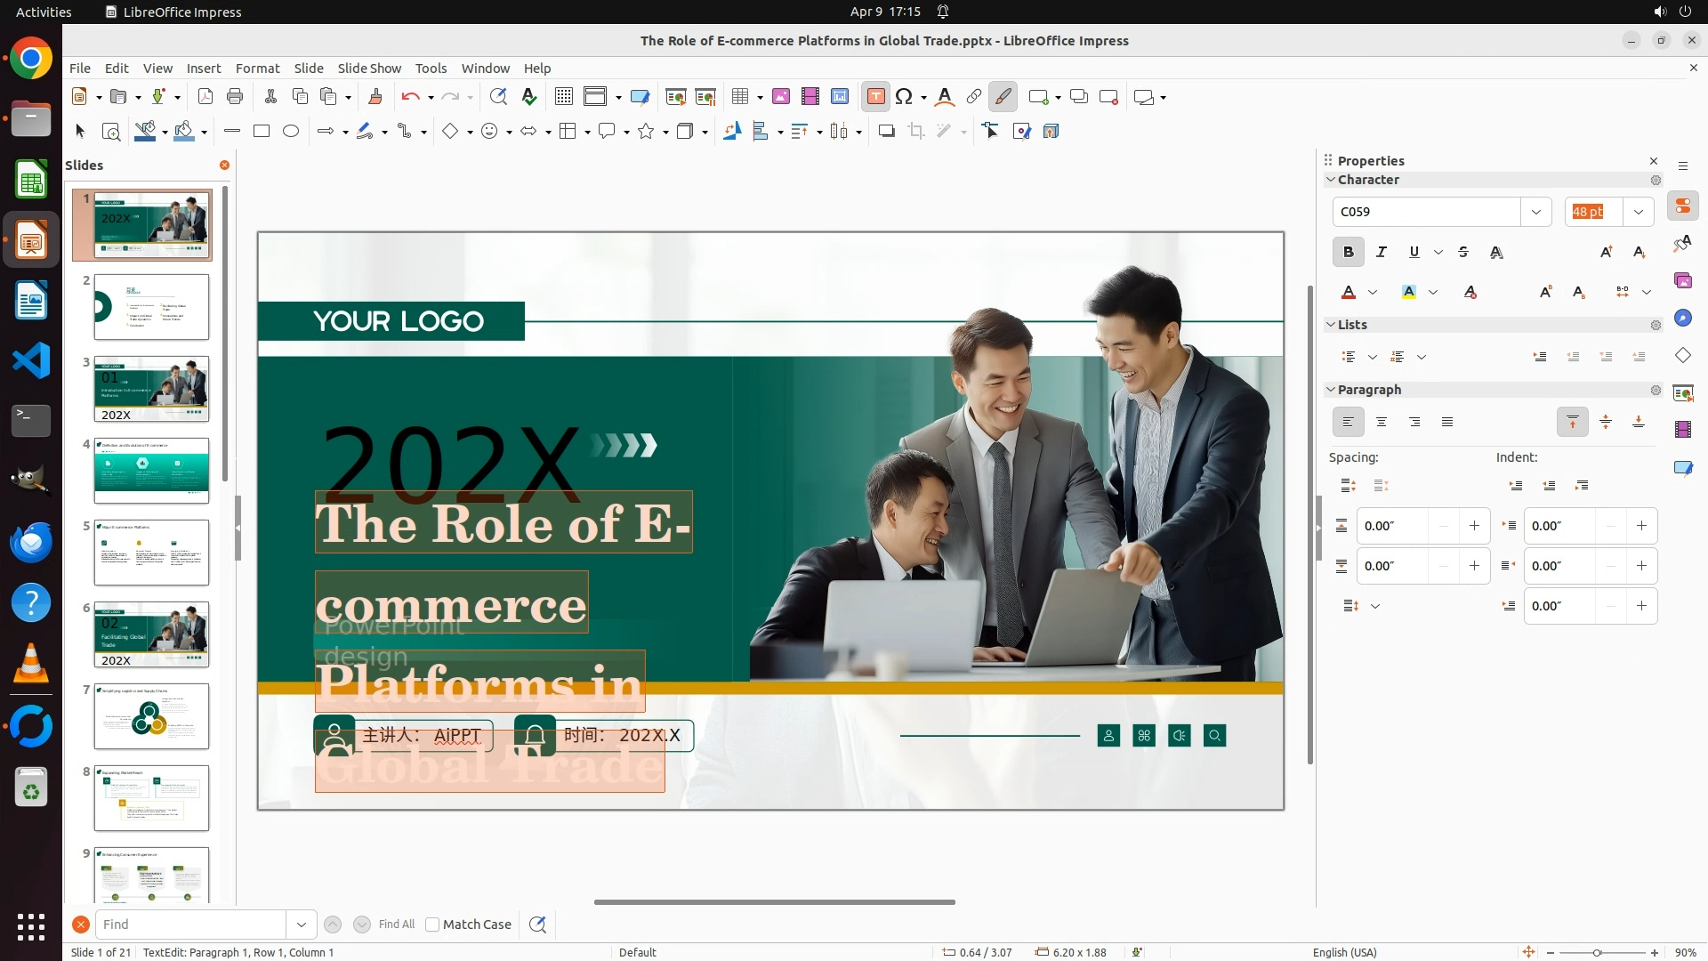Click the font color swatch icon
Viewport: 1708px width, 961px height.
pos(1349,293)
